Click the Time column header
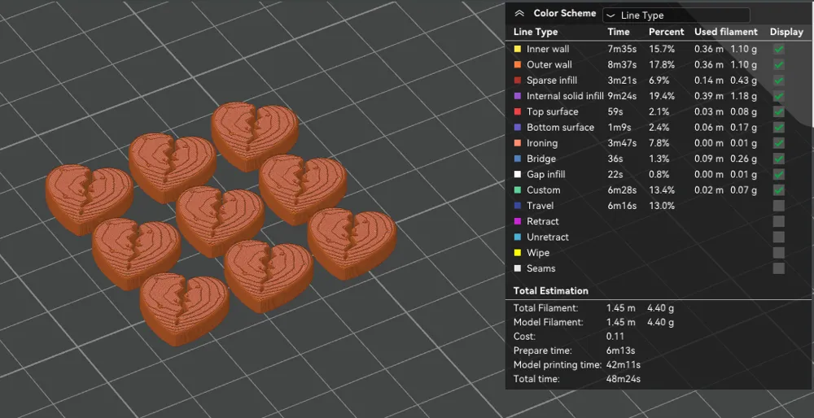Viewport: 814px width, 418px height. [x=619, y=32]
